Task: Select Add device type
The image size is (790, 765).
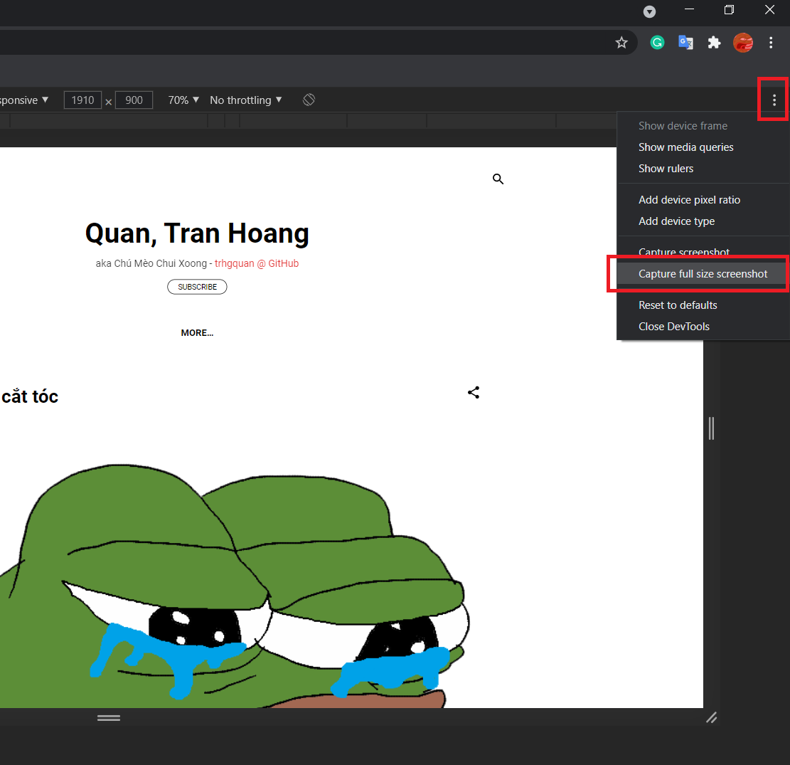Action: coord(703,221)
